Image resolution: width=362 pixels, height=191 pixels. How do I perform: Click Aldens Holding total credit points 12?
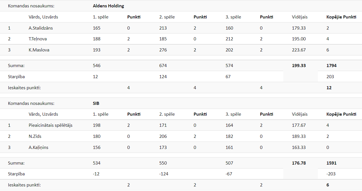click(329, 88)
